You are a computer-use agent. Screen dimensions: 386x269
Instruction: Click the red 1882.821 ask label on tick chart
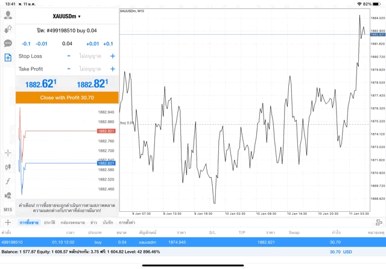(106, 131)
